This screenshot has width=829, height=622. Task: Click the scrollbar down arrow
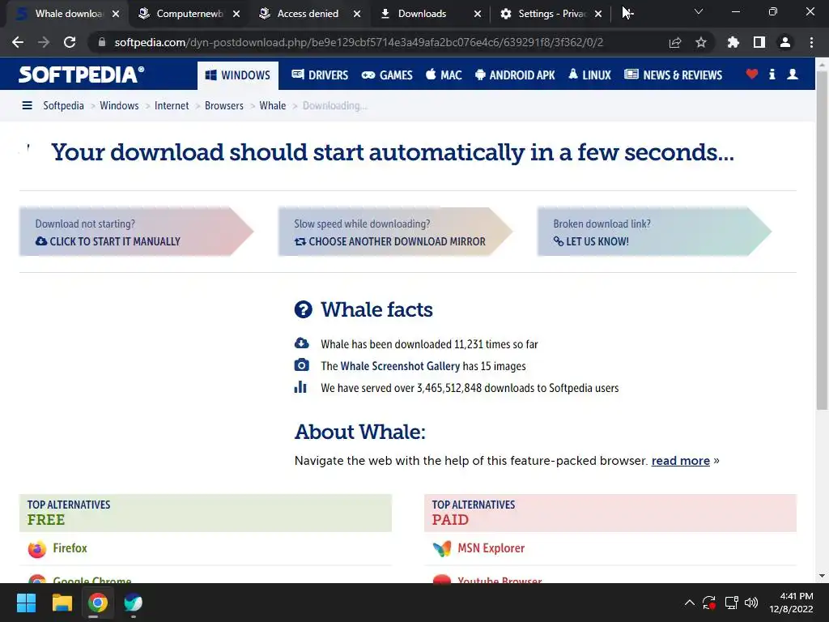[822, 576]
